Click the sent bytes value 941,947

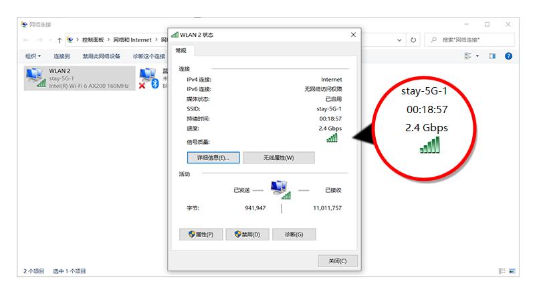[x=255, y=208]
